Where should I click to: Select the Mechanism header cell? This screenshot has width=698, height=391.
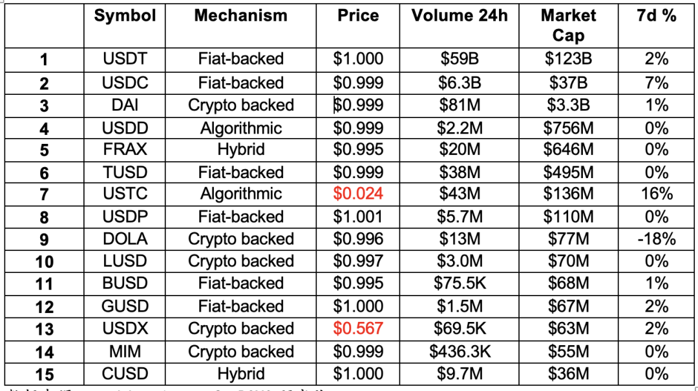click(241, 26)
